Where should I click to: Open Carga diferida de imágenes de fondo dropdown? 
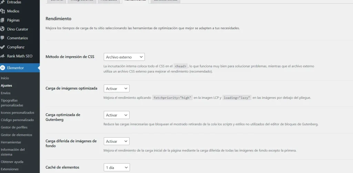(117, 141)
